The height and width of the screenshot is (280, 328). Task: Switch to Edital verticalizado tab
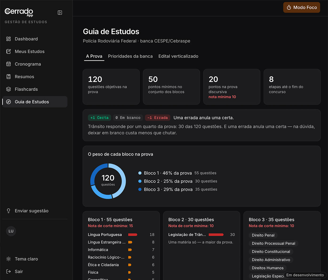coord(178,56)
